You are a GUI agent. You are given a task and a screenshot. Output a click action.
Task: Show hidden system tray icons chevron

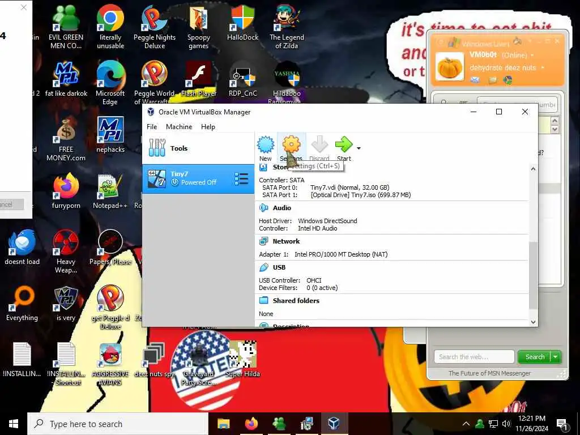click(x=466, y=424)
